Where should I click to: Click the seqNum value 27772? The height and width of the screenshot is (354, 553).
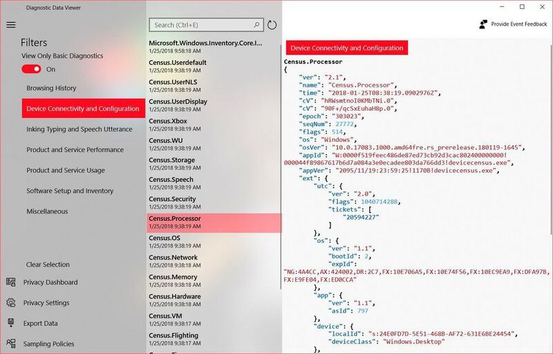coord(344,124)
